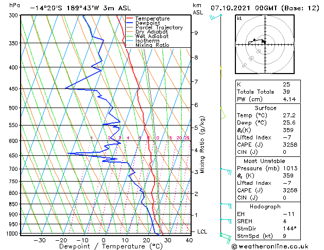The height and width of the screenshot is (250, 324).
Task: Click the Mixing Ratio legend entry
Action: click(148, 45)
